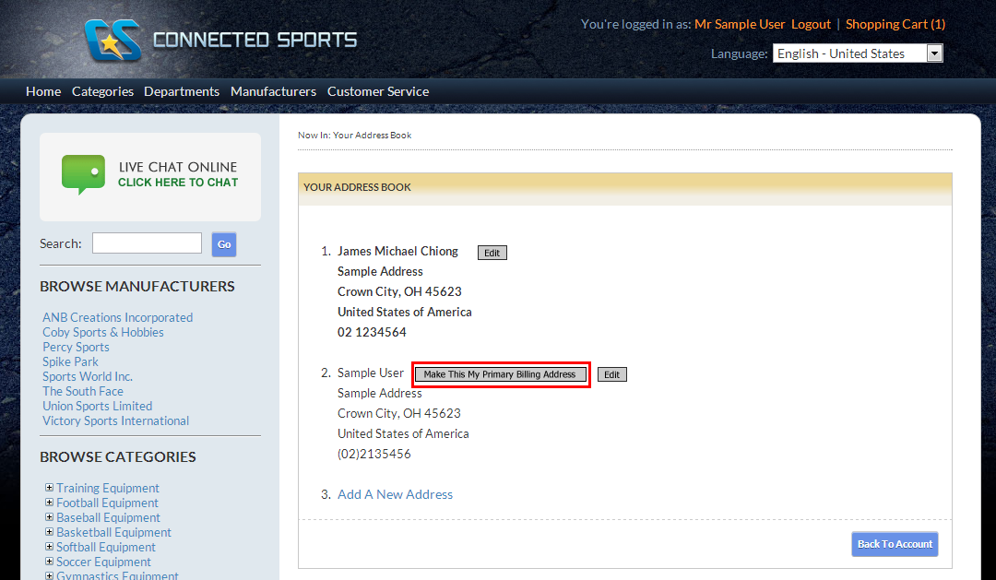Click Now In: Your Address Book breadcrumb
This screenshot has height=580, width=996.
[x=354, y=136]
